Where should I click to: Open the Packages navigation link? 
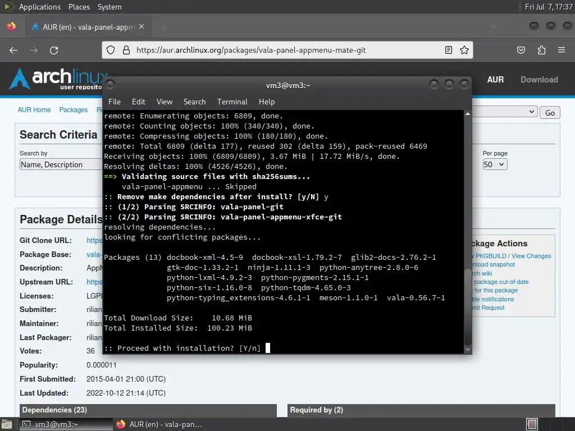tap(74, 110)
